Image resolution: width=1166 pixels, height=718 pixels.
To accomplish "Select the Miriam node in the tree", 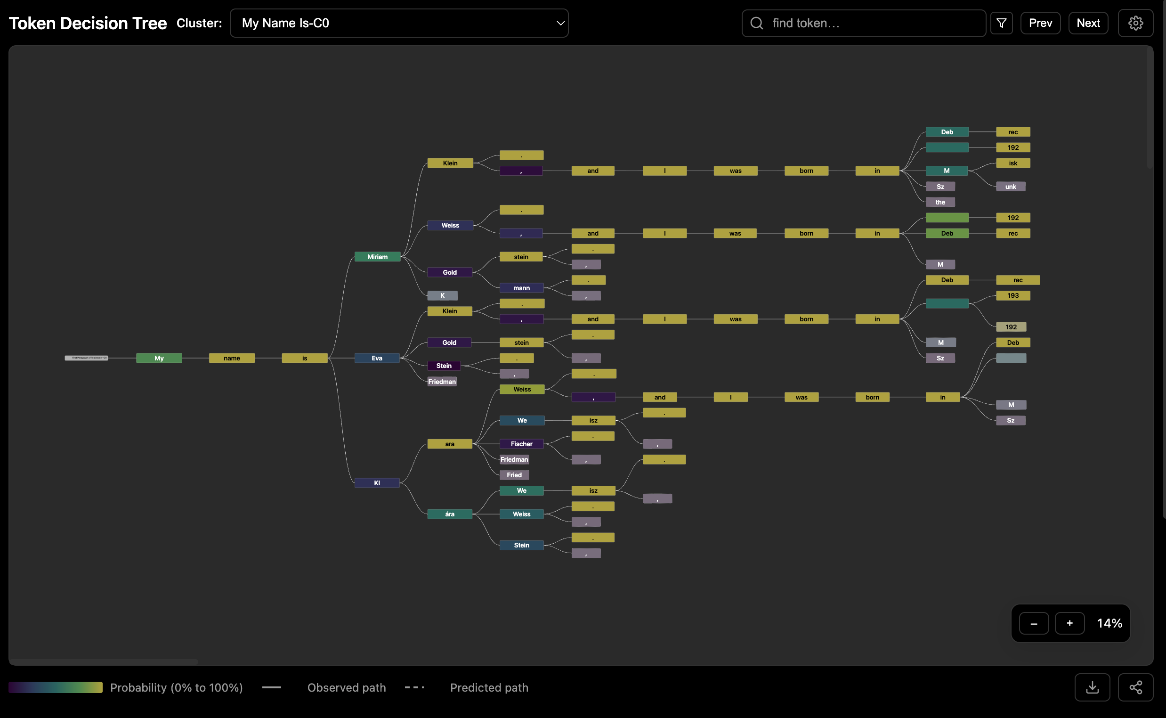I will click(x=377, y=257).
